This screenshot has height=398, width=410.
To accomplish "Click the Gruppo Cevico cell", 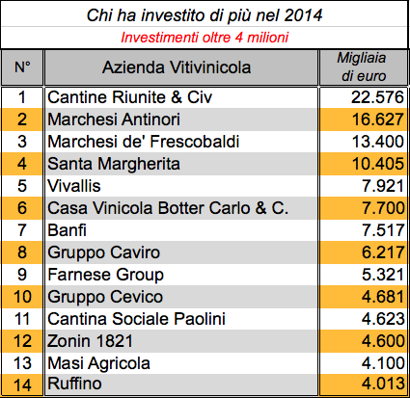I will 181,297.
